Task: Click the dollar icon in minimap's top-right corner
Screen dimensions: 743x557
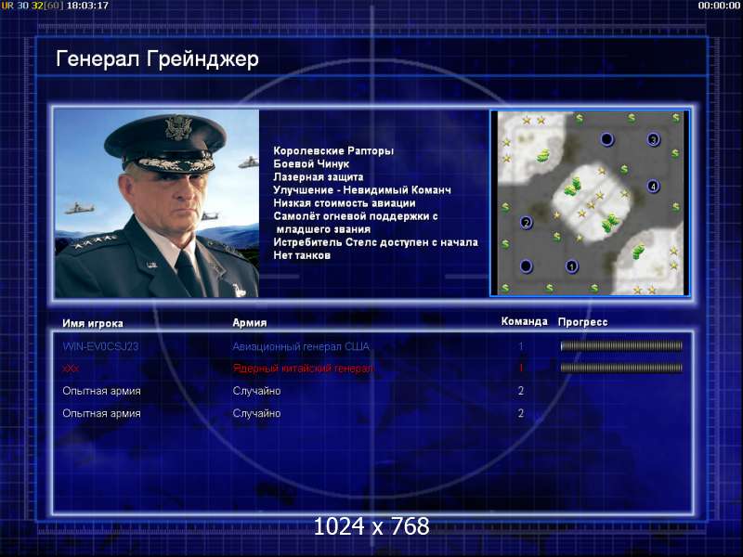Action: click(676, 117)
